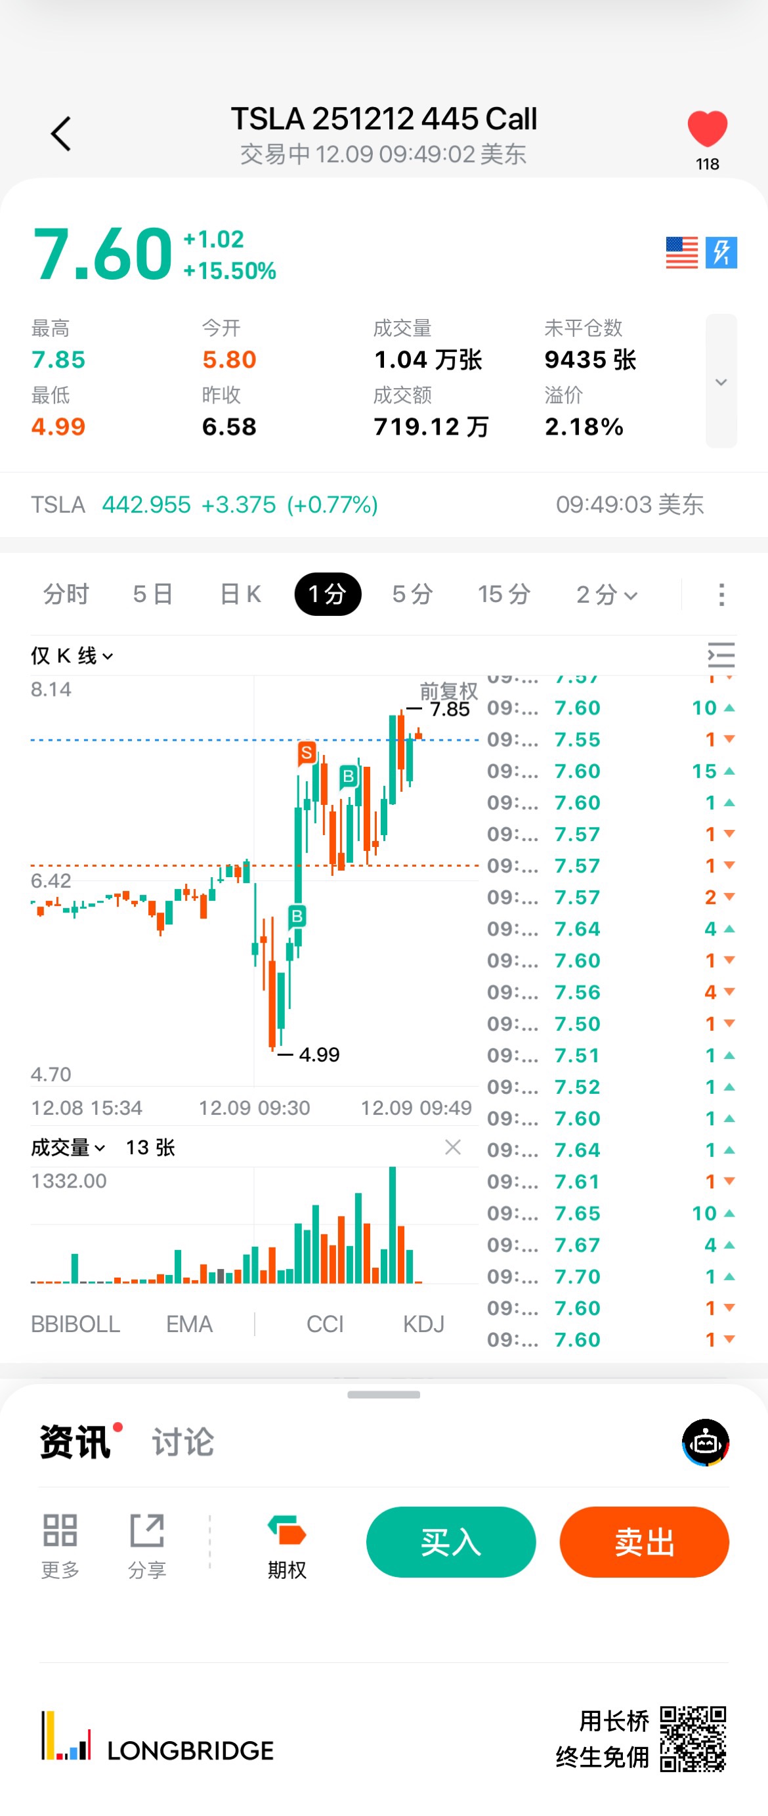Open the AI robot assistant icon
768x1816 pixels.
click(x=705, y=1442)
